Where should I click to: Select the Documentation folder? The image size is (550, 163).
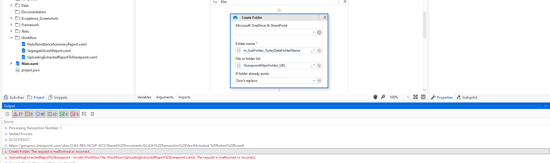pyautogui.click(x=34, y=12)
